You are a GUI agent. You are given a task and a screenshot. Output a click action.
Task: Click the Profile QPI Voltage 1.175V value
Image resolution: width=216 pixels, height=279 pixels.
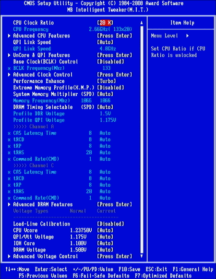click(108, 120)
